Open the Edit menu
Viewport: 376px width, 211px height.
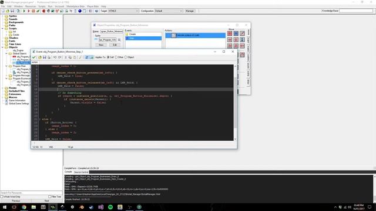[x=9, y=6]
